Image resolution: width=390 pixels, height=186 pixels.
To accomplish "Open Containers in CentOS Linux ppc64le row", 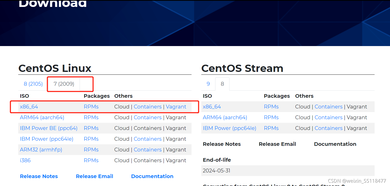I will [x=148, y=139].
